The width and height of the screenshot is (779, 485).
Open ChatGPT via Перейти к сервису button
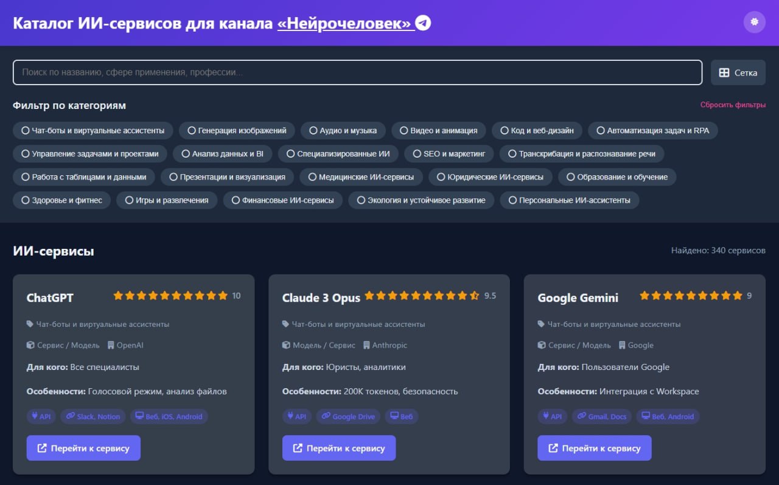83,448
